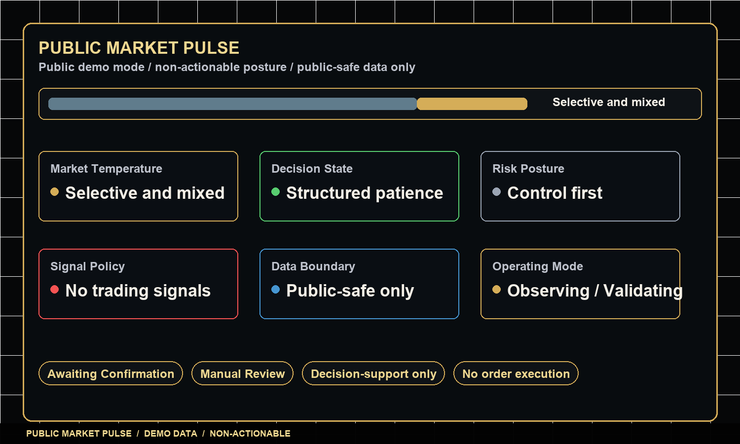This screenshot has width=740, height=444.
Task: Select the 'Public-safe only' value
Action: (x=350, y=291)
